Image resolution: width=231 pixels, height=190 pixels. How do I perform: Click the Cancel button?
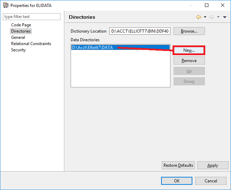211,181
